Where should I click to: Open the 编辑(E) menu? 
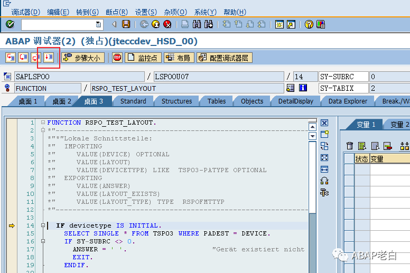tap(58, 12)
